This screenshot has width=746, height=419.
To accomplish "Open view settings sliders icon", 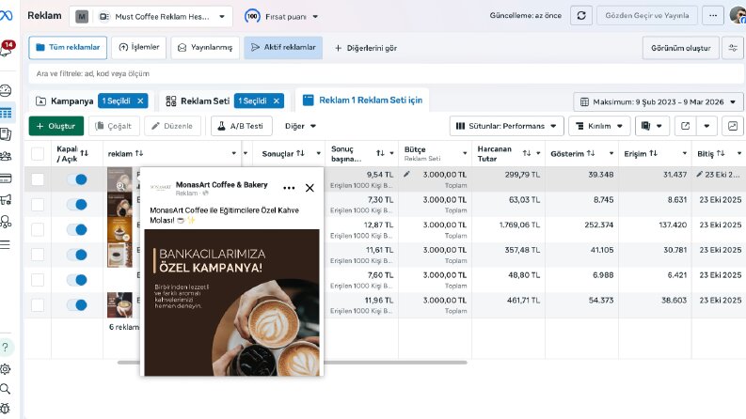I will 733,48.
